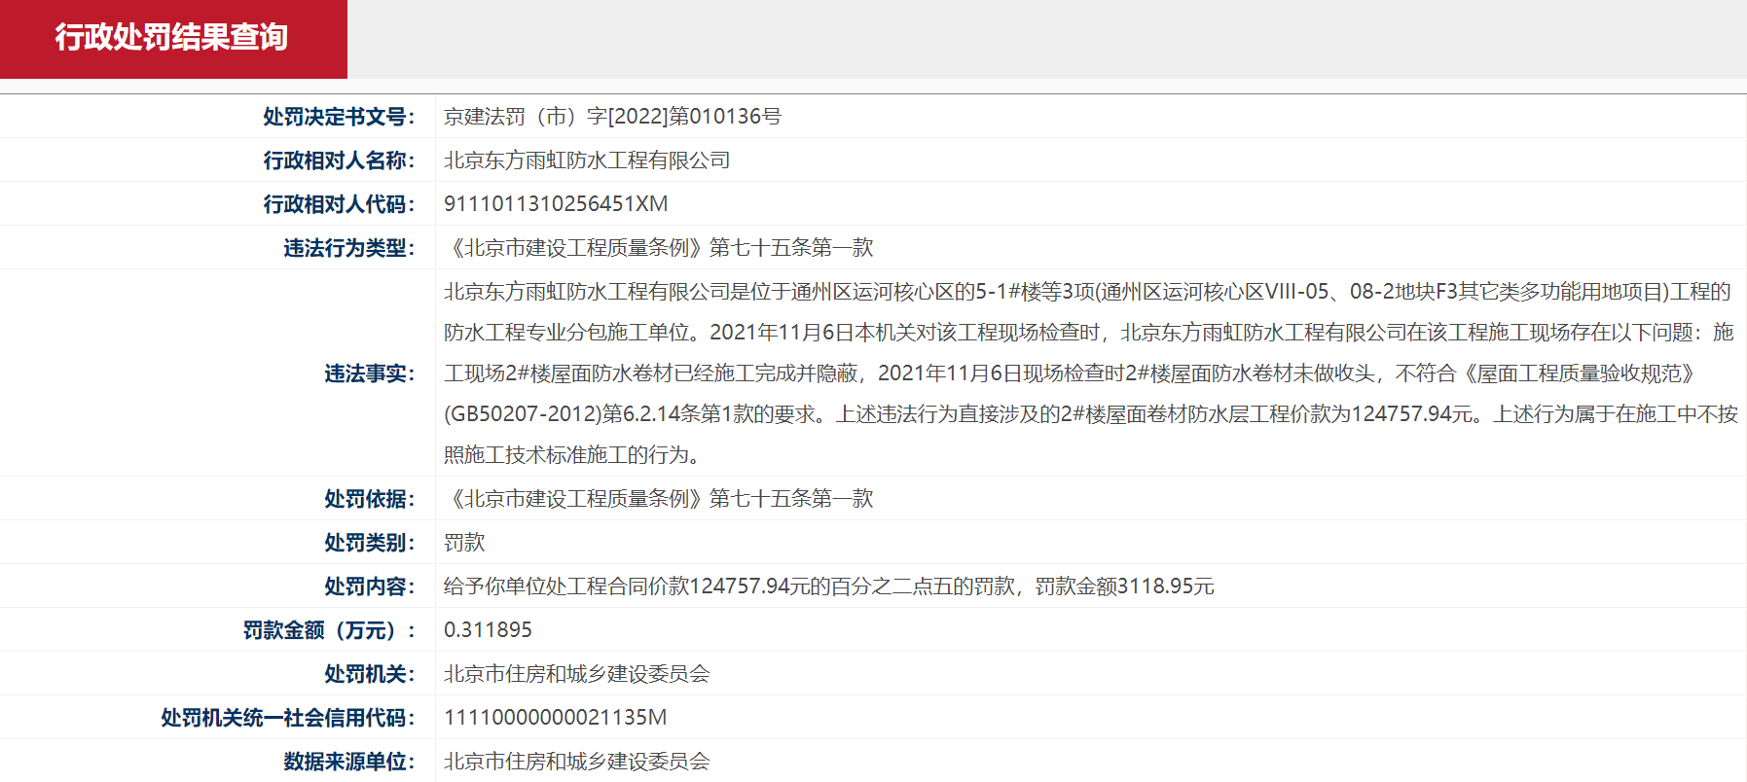Select the 处罚依据 regulation value text
The width and height of the screenshot is (1747, 782).
659,499
